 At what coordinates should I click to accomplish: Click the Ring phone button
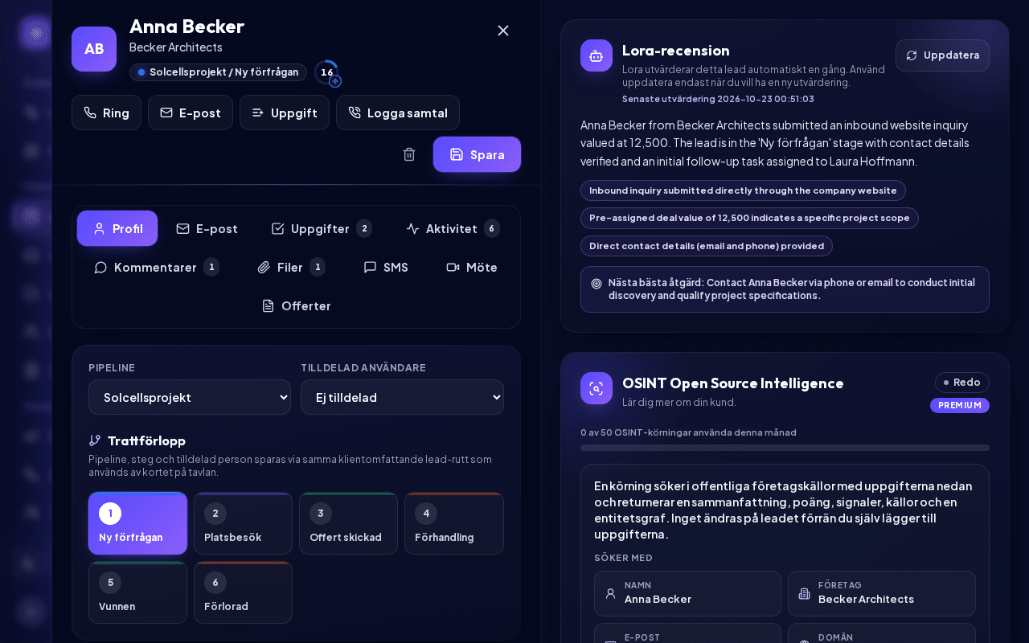pyautogui.click(x=106, y=113)
